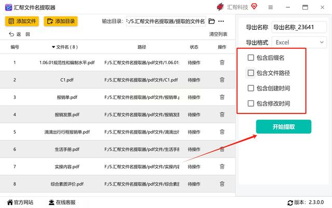Click the red VIP diamond icon
The height and width of the screenshot is (208, 332).
point(254,7)
